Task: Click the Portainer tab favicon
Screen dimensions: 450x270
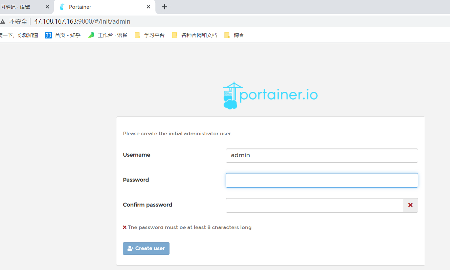Action: click(x=62, y=7)
